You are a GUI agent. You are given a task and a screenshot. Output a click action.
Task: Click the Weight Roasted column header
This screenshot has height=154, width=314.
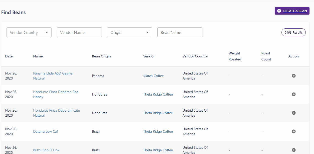235,56
